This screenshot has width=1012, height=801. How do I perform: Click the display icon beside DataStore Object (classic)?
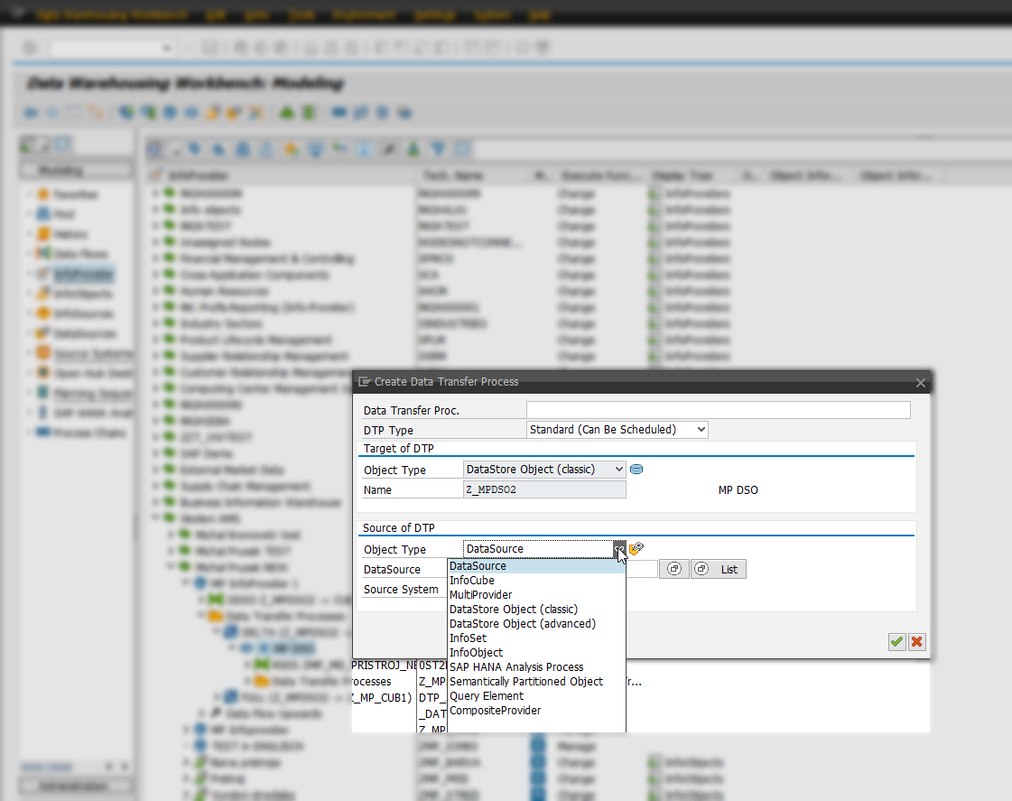(x=636, y=469)
